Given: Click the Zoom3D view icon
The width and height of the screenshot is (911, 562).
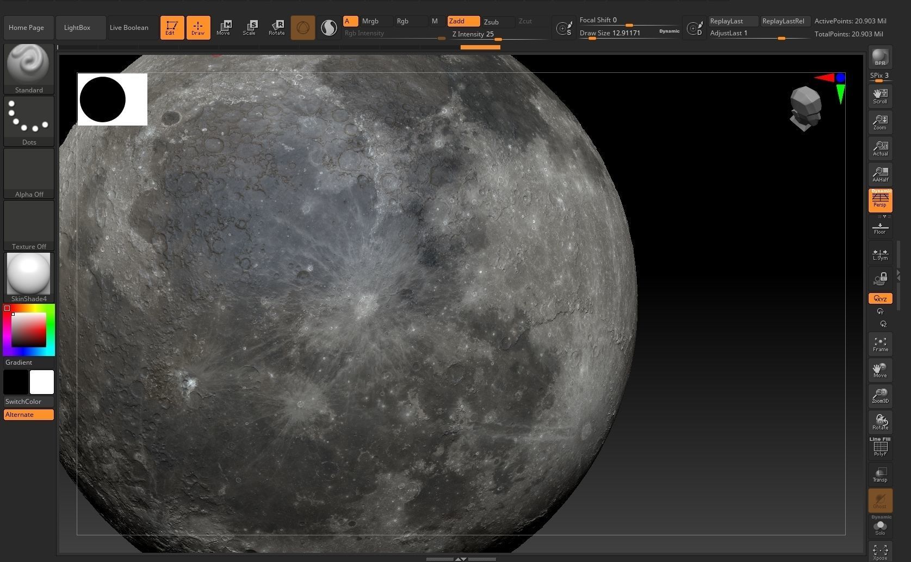Looking at the screenshot, I should tap(880, 396).
